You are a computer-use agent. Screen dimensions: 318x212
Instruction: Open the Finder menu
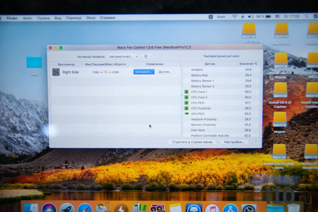[x=12, y=18]
